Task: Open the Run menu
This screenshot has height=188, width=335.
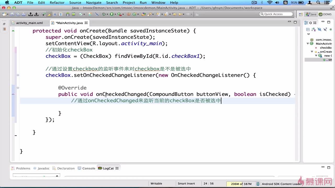Action: (143, 3)
